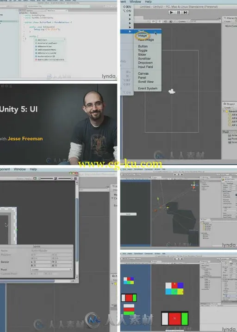This screenshot has width=237, height=332.
Task: Collapse the Favorites group in Project panel
Action: click(x=224, y=111)
